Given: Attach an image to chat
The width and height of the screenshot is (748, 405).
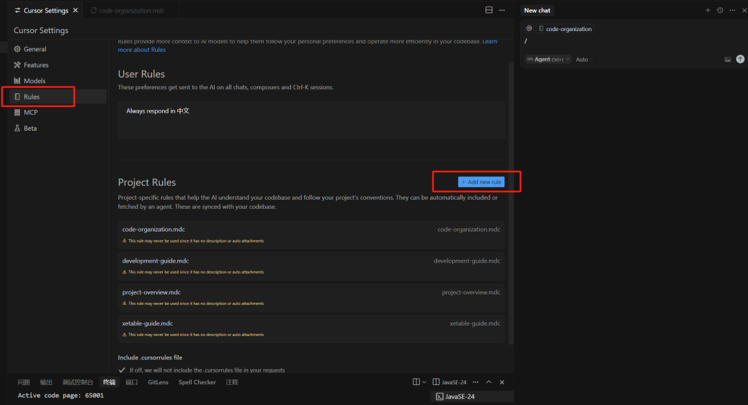Looking at the screenshot, I should pyautogui.click(x=727, y=59).
